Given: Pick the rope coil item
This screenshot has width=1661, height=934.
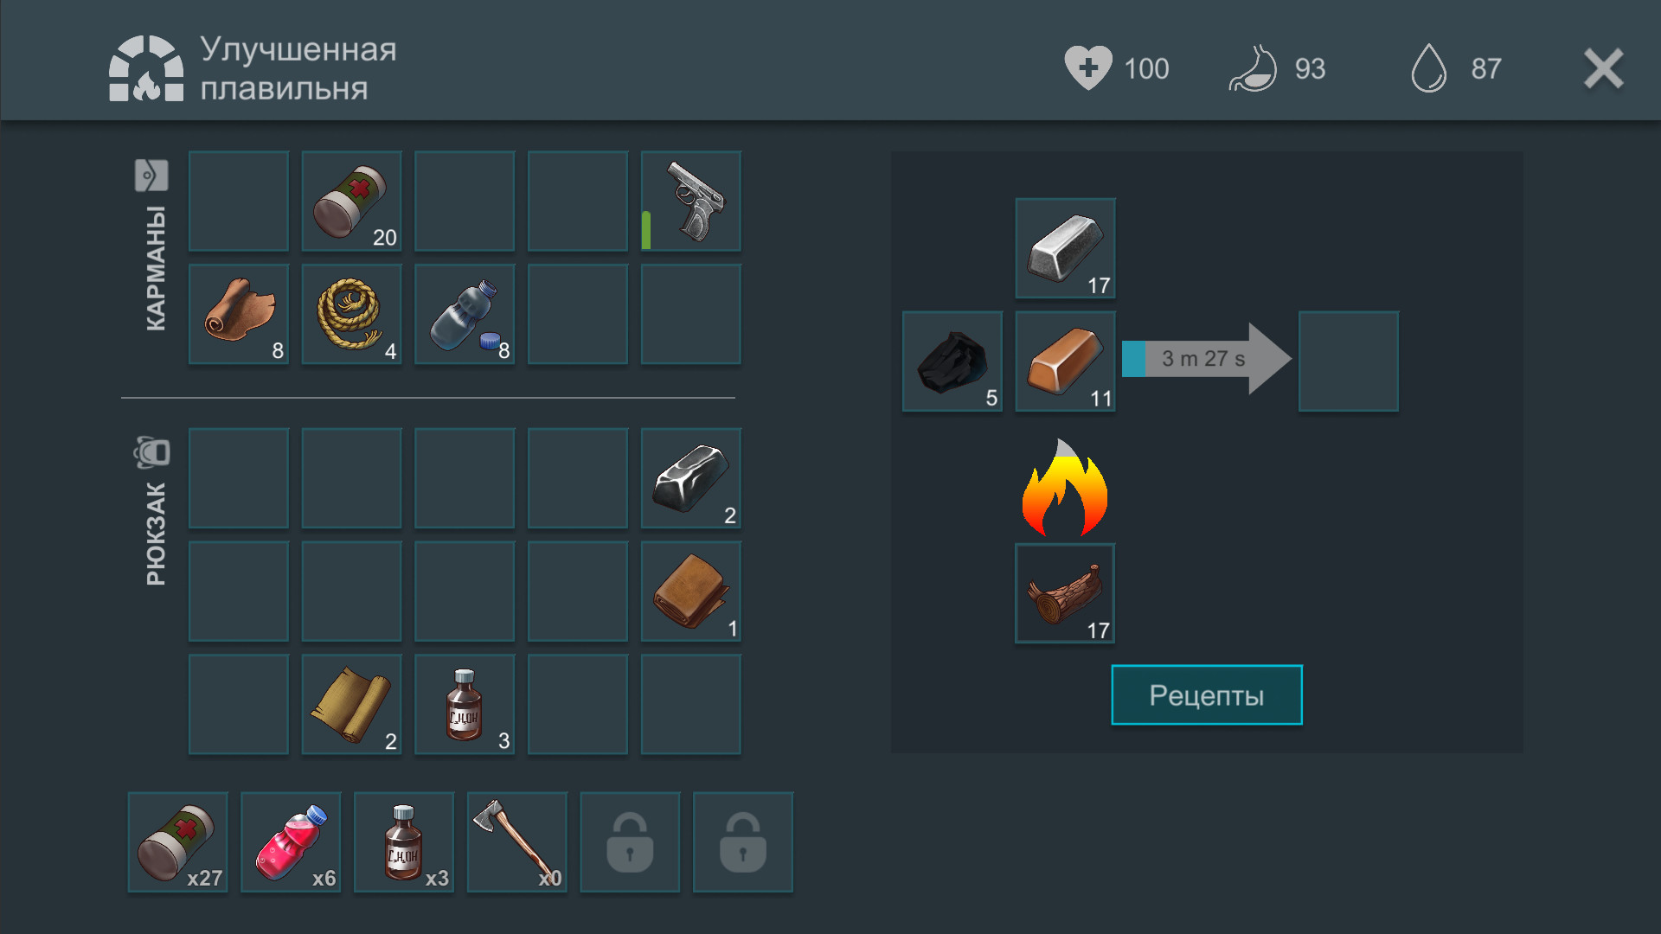Looking at the screenshot, I should point(351,315).
